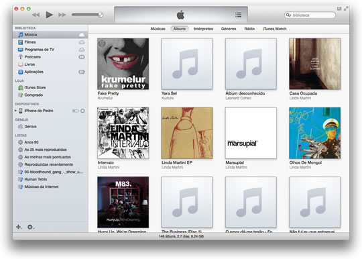The image size is (362, 259).
Task: Enter full screen via arrows icon
Action: click(346, 9)
